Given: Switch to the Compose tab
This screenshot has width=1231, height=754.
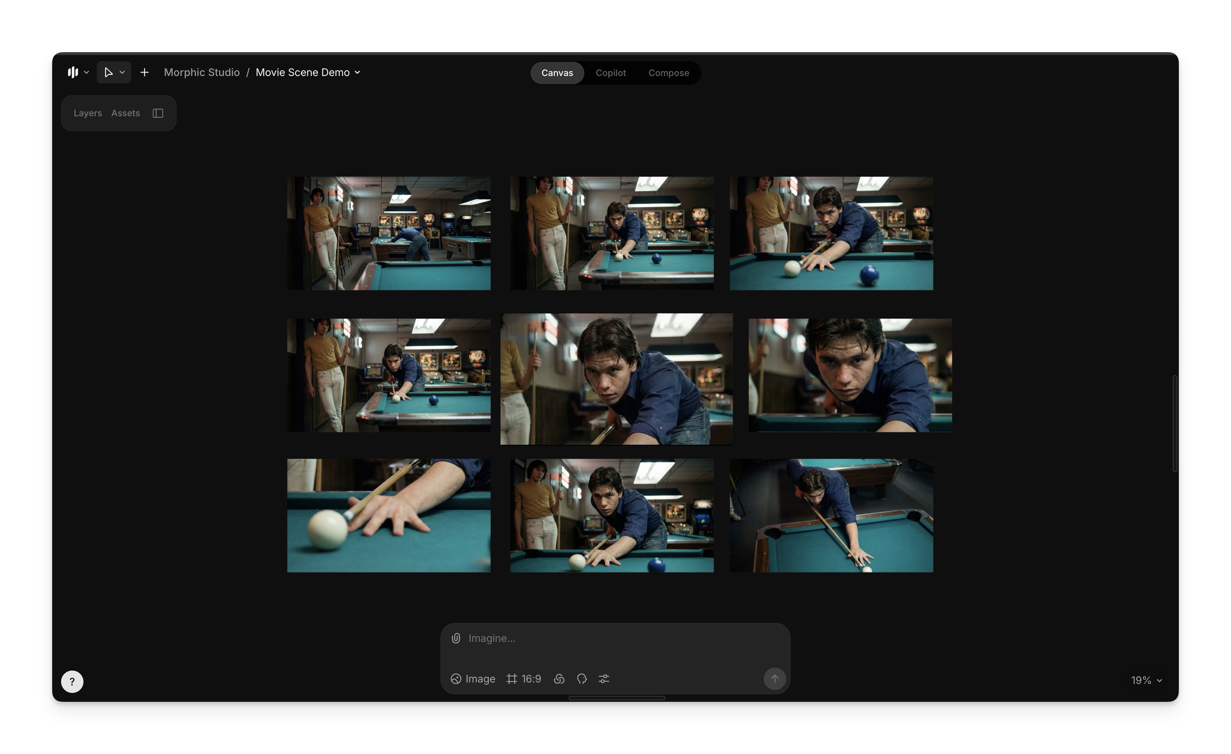Looking at the screenshot, I should (668, 73).
